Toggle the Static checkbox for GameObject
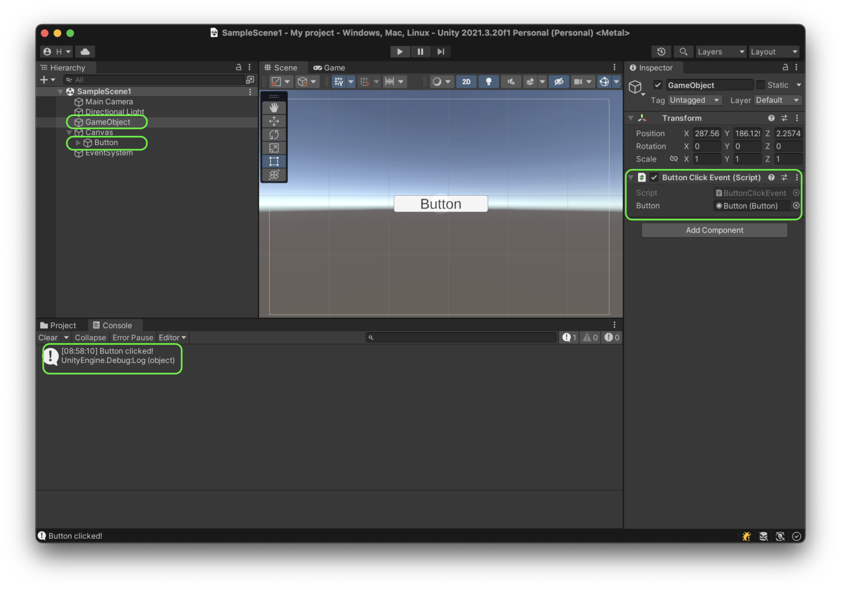The width and height of the screenshot is (841, 590). coord(761,85)
